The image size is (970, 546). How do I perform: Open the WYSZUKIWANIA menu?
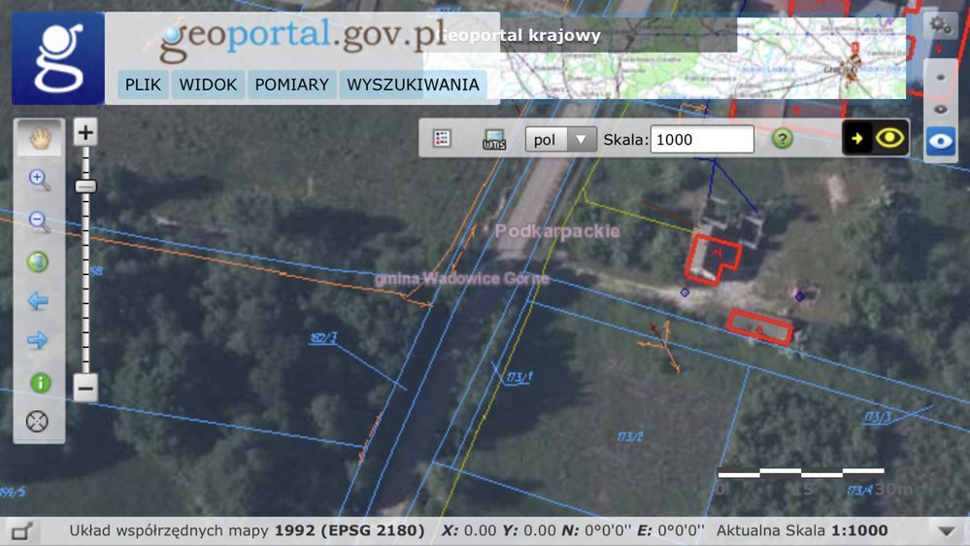pos(413,85)
